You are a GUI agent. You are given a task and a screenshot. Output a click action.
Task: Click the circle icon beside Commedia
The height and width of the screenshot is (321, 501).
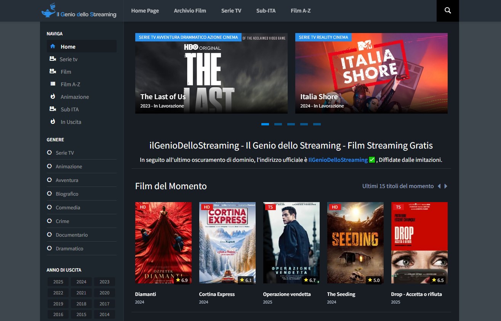point(49,207)
